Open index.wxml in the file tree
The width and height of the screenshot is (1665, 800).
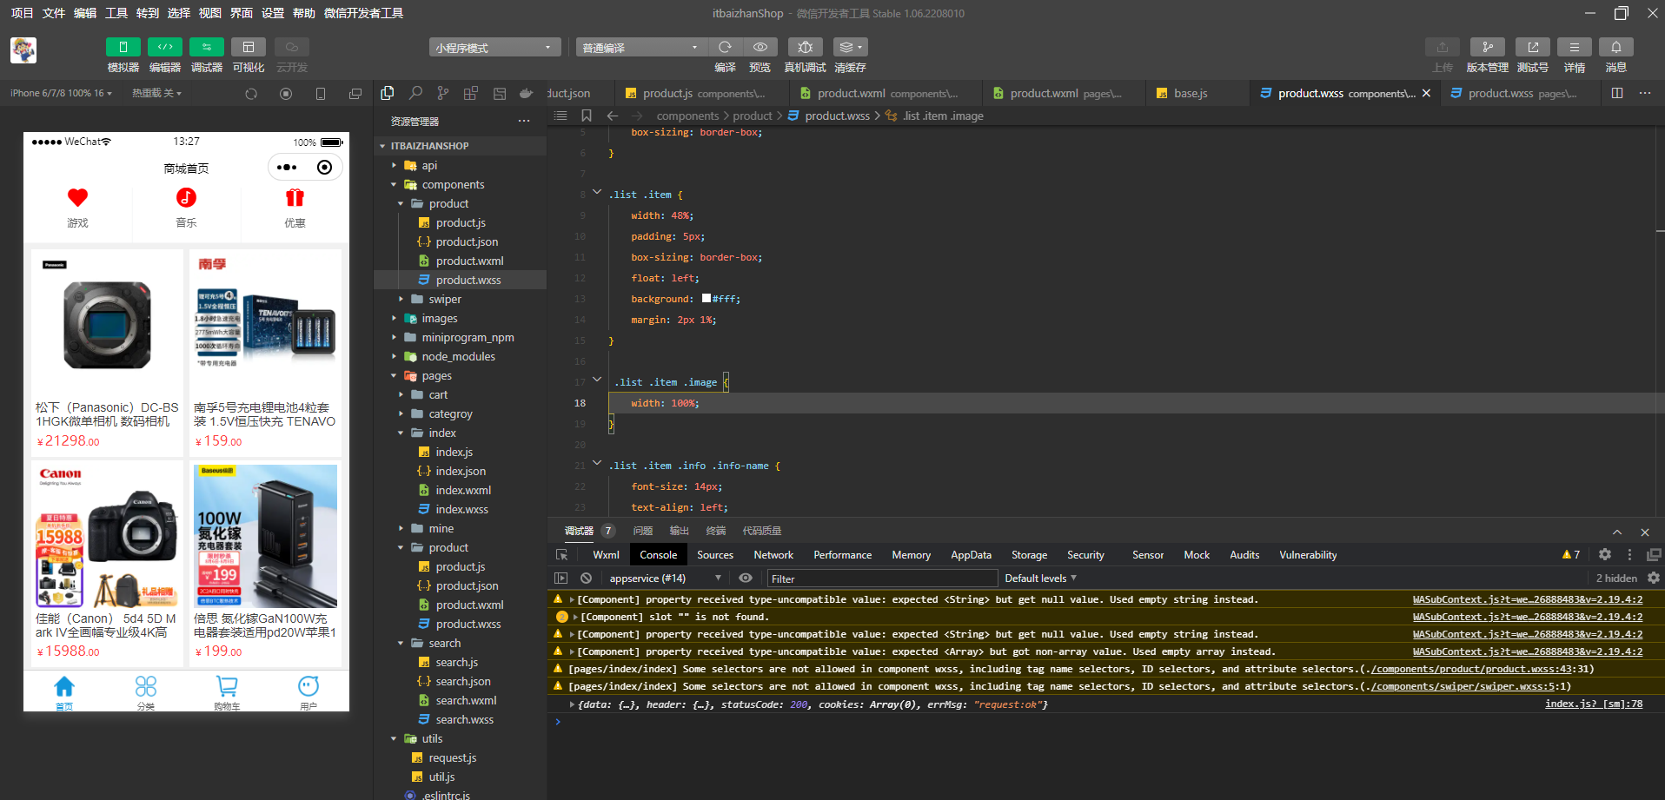[x=463, y=490]
